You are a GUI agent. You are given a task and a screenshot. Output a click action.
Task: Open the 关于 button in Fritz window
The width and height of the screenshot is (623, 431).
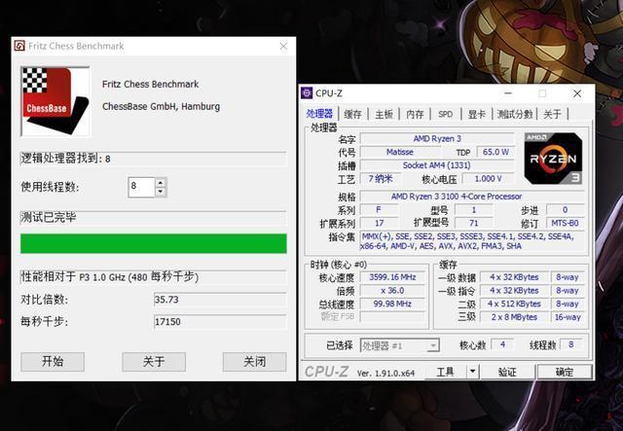154,362
